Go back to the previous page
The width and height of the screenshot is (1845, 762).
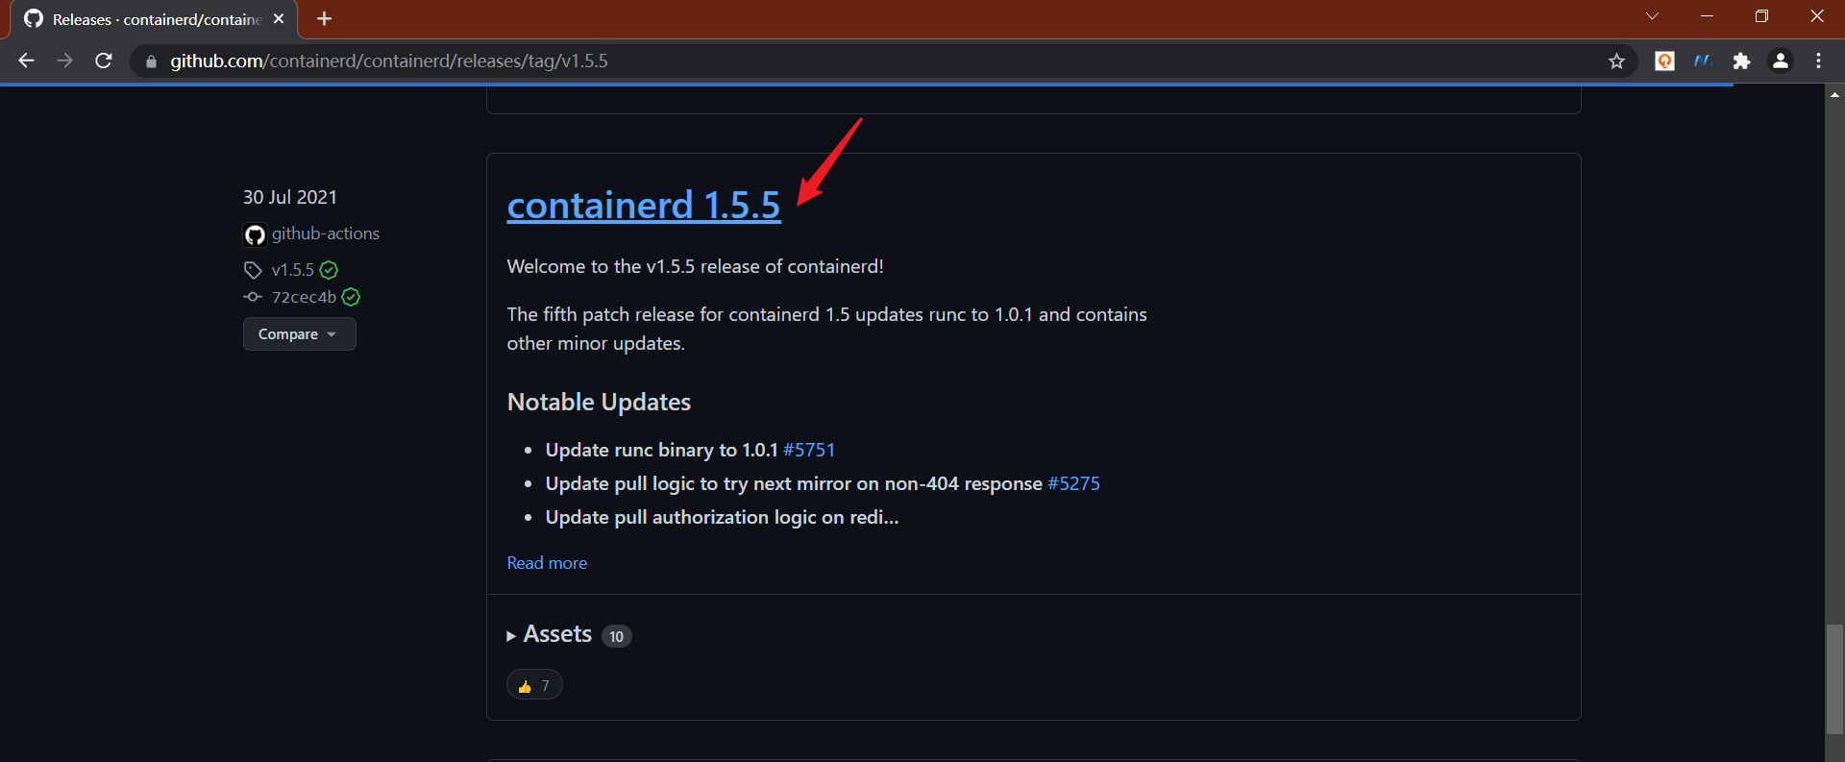coord(26,61)
